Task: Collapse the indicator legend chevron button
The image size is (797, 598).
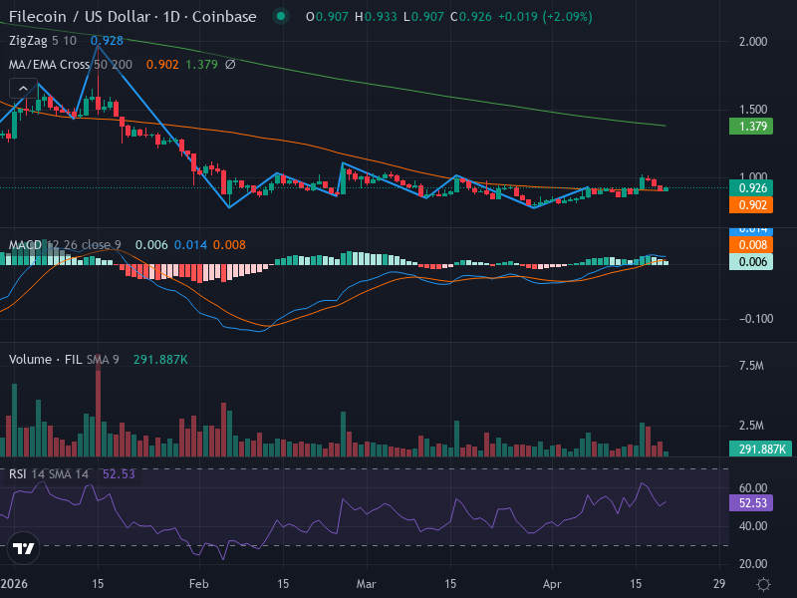Action: coord(23,89)
